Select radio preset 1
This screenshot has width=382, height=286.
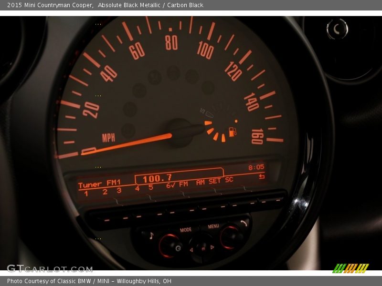(86, 194)
